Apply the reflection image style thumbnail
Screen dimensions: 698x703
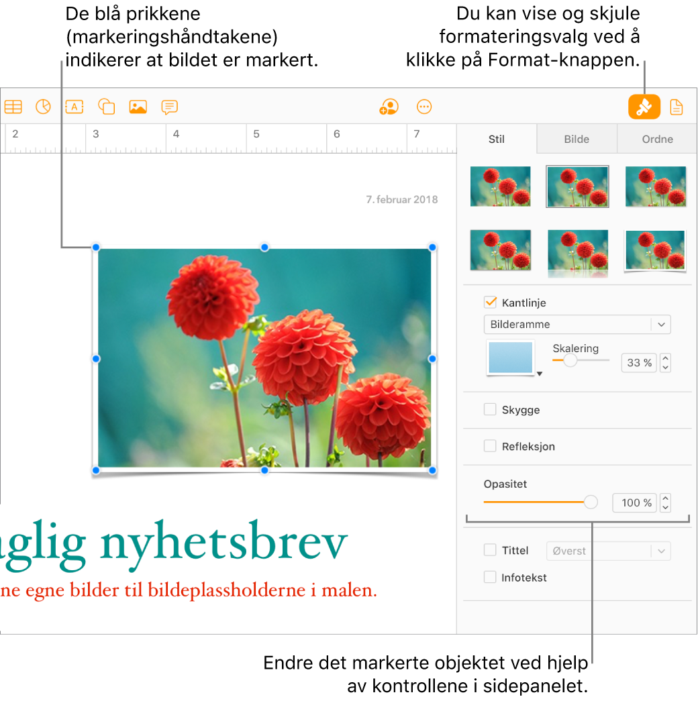click(x=578, y=254)
